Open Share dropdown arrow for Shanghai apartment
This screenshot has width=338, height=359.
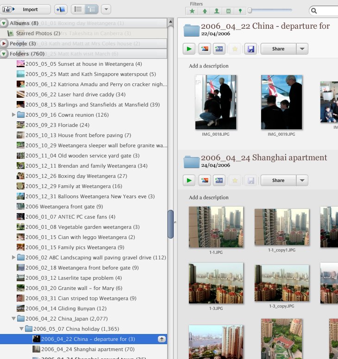(x=302, y=180)
